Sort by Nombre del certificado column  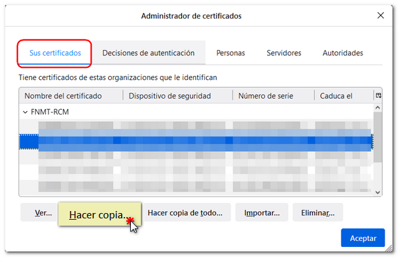71,96
